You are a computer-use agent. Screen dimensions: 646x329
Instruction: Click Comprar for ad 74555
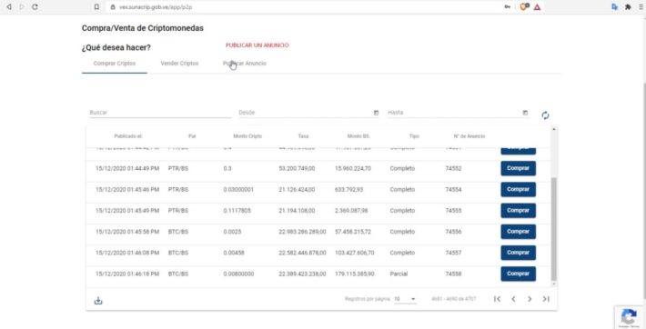pyautogui.click(x=518, y=211)
